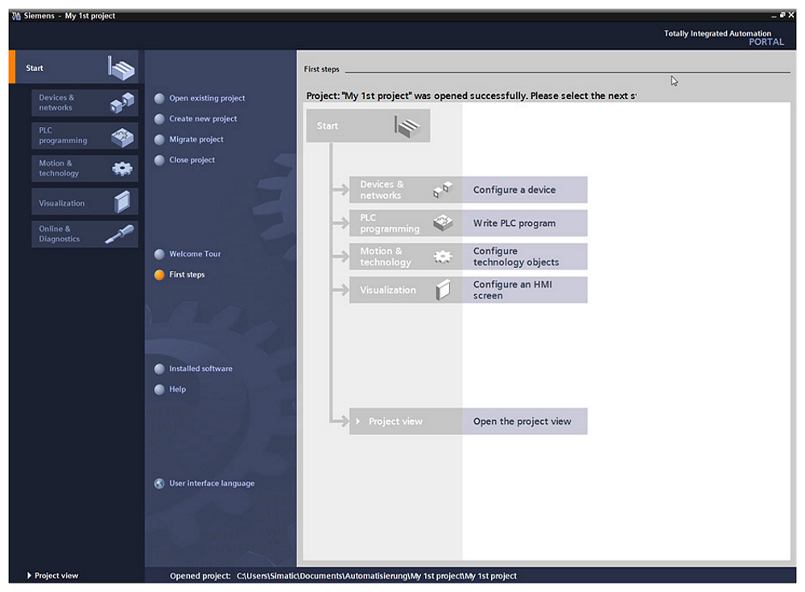This screenshot has height=592, width=805.
Task: Open User interface language settings
Action: (x=212, y=483)
